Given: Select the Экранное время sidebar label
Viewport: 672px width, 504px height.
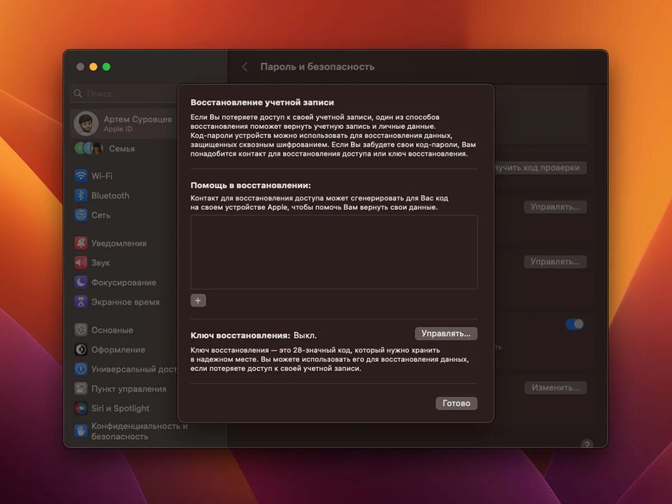Looking at the screenshot, I should coord(125,302).
